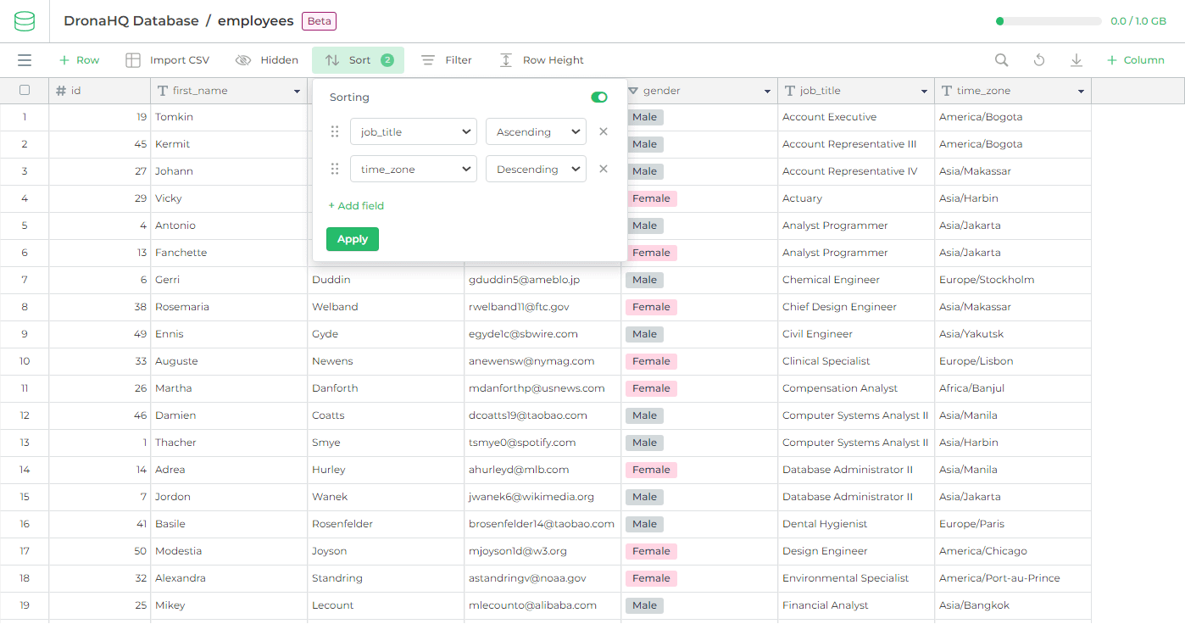
Task: Remove the job_title sort rule
Action: pyautogui.click(x=604, y=131)
